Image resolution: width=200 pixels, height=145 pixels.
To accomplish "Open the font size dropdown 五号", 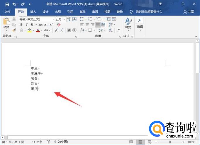I will coord(60,19).
